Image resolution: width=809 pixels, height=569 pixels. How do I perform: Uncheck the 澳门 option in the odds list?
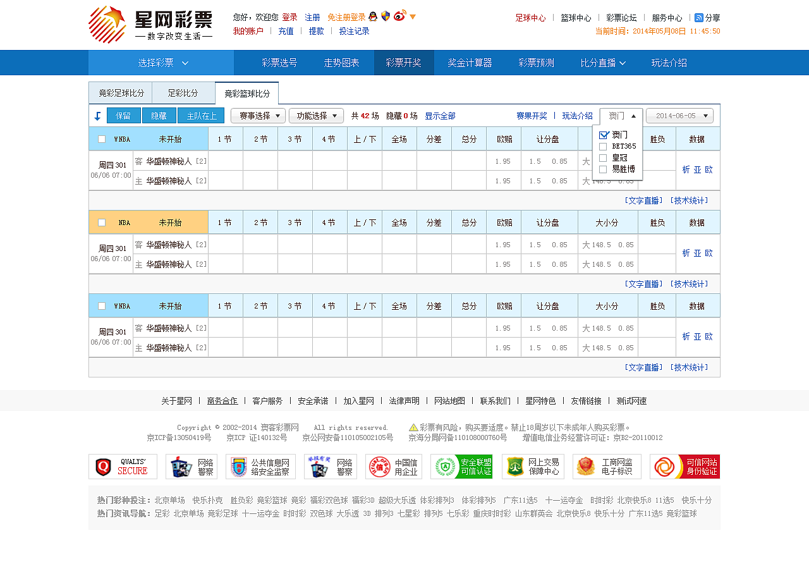pyautogui.click(x=603, y=135)
